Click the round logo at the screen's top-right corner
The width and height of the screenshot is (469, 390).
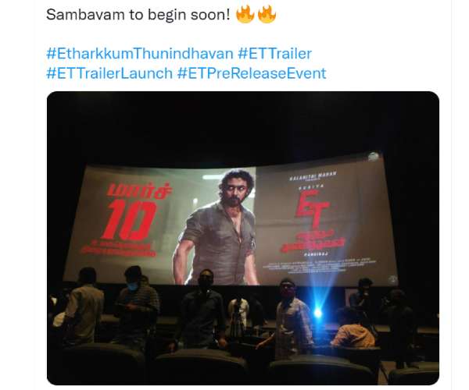click(x=373, y=156)
